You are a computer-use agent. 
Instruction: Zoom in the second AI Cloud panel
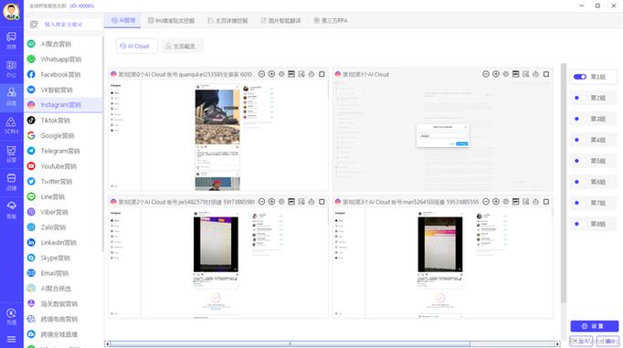496,74
